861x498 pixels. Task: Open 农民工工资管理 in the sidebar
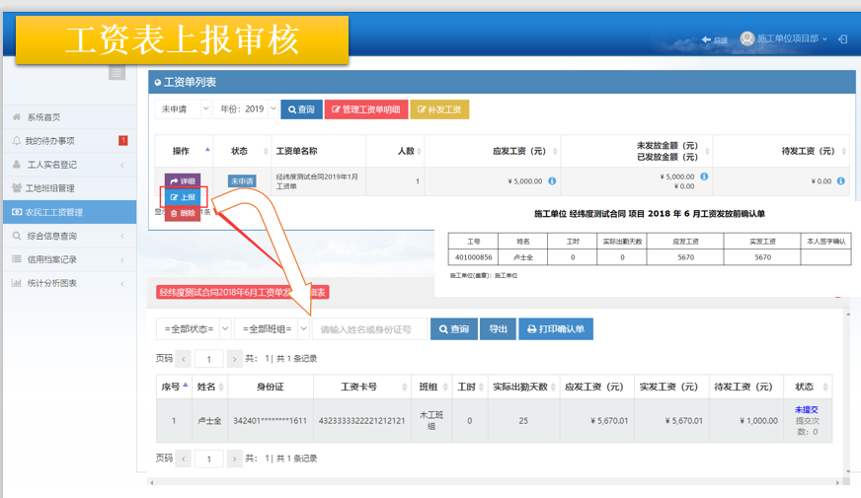pos(54,212)
